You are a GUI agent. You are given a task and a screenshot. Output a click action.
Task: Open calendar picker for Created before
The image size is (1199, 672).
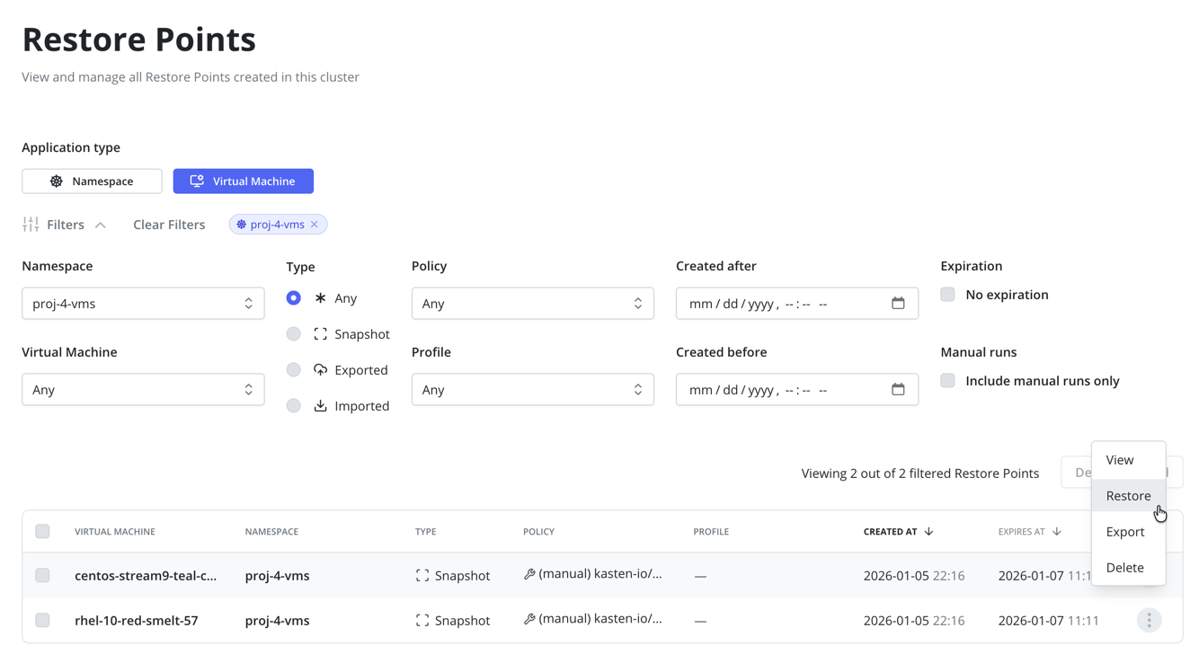click(897, 390)
